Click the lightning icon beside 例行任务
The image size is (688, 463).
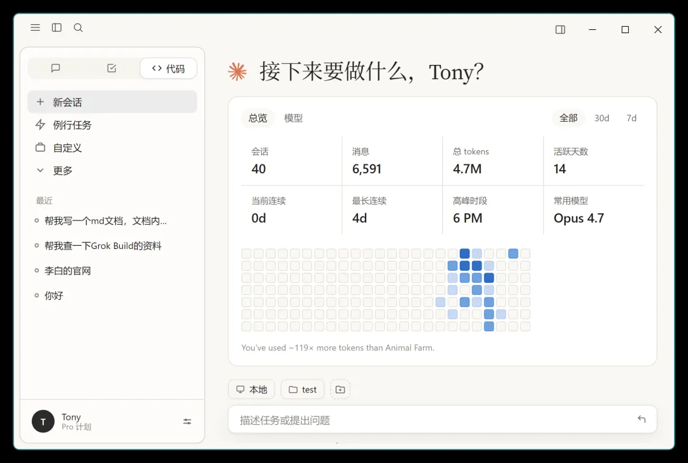pyautogui.click(x=40, y=125)
